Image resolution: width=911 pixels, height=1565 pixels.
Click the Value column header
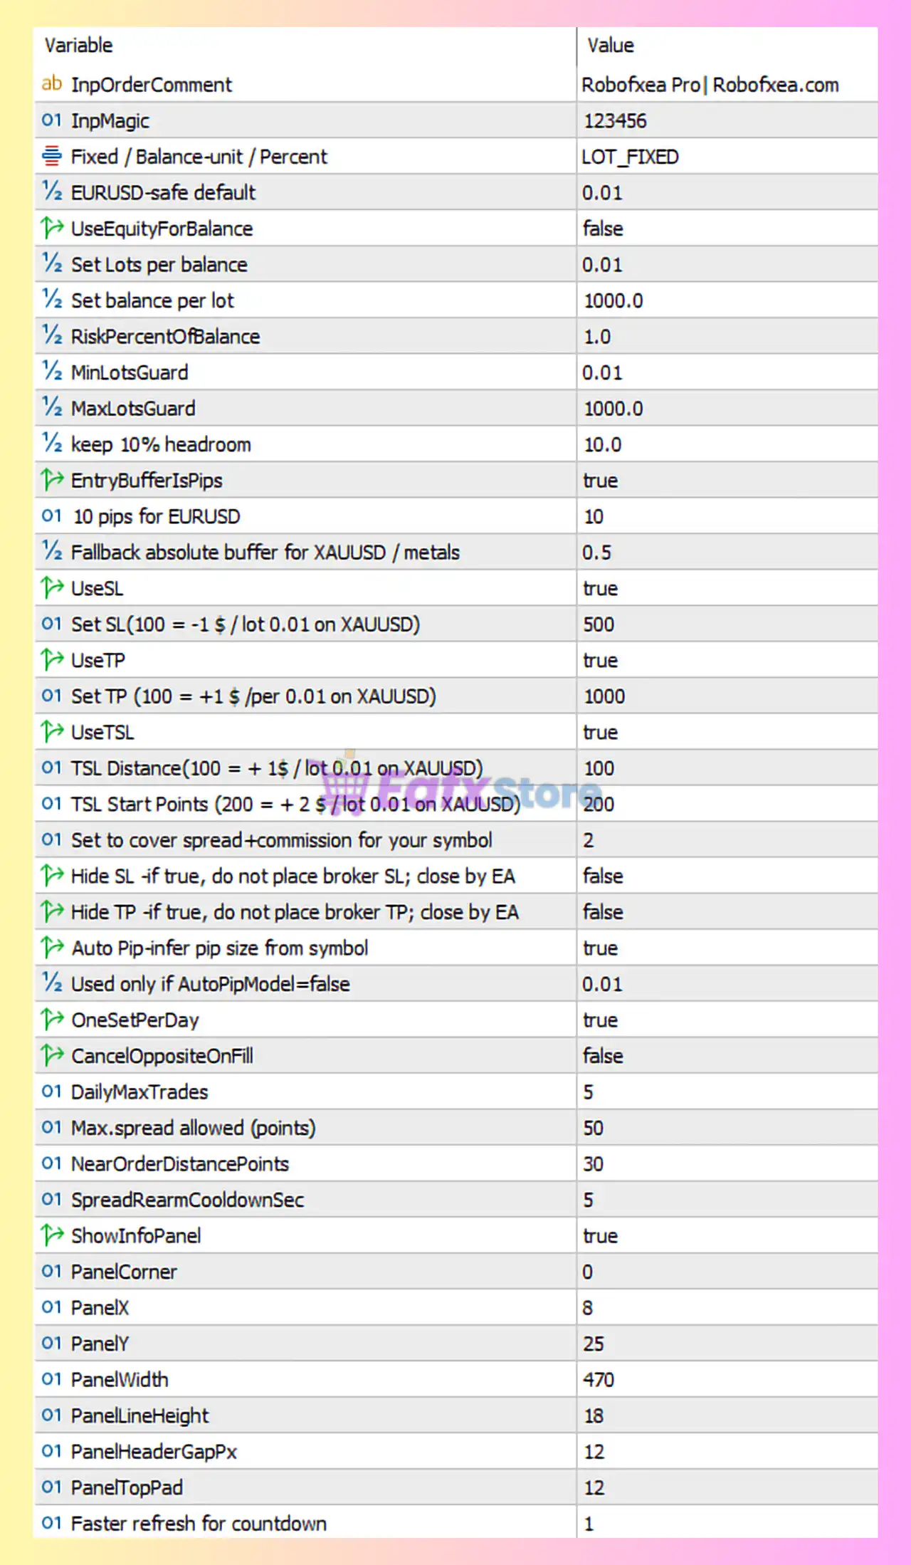611,46
